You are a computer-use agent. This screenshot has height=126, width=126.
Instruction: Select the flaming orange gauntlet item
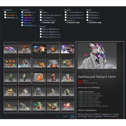coord(39,77)
